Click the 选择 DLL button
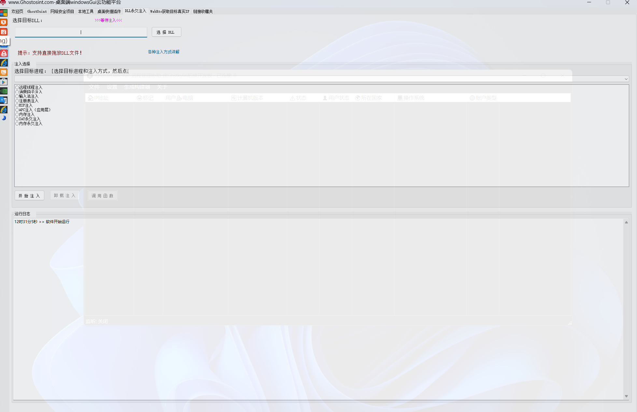Image resolution: width=637 pixels, height=412 pixels. (166, 32)
